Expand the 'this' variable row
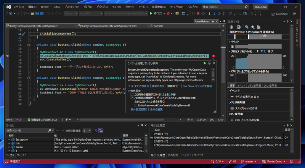 [x=9, y=143]
